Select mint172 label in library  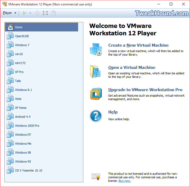pos(20,63)
